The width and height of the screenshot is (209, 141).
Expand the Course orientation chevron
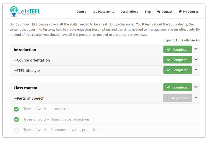coord(196,59)
